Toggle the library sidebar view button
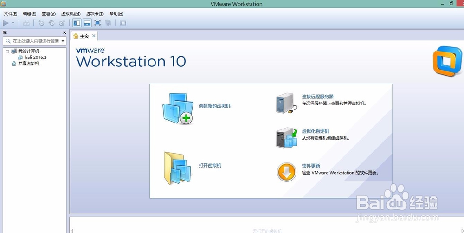The width and height of the screenshot is (464, 233). (77, 23)
